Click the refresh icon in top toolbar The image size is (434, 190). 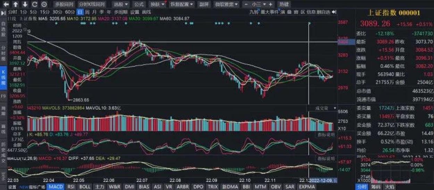34,5
